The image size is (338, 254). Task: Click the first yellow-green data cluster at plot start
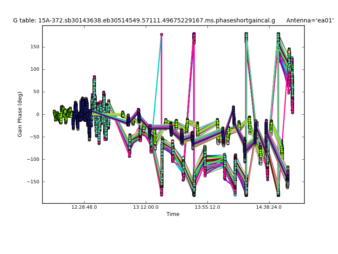(55, 114)
